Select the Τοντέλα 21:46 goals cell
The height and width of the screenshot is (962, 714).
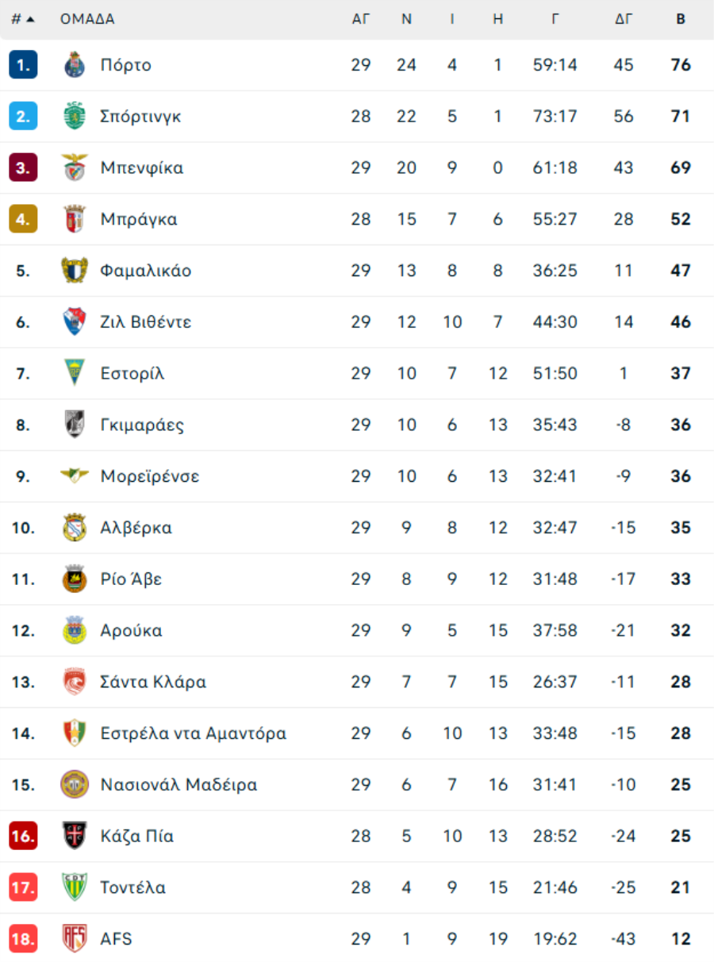coord(555,887)
